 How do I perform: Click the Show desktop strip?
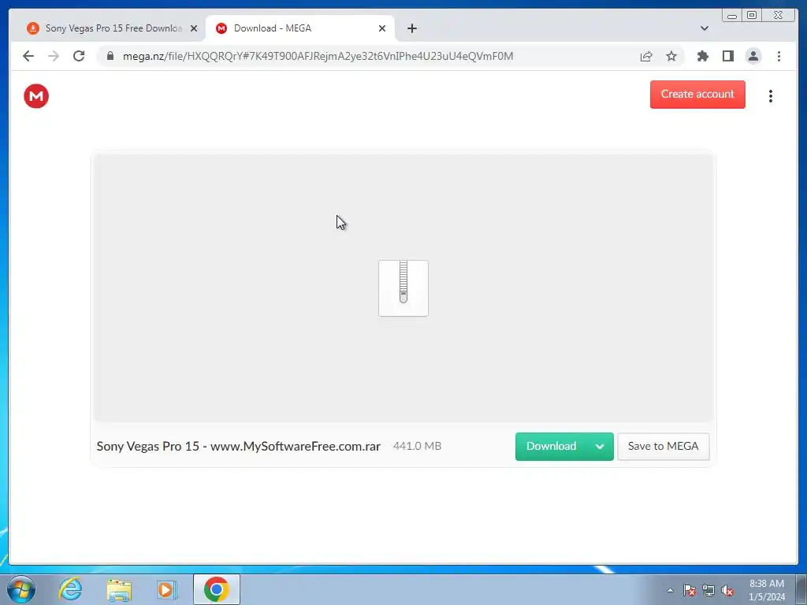tap(801, 589)
